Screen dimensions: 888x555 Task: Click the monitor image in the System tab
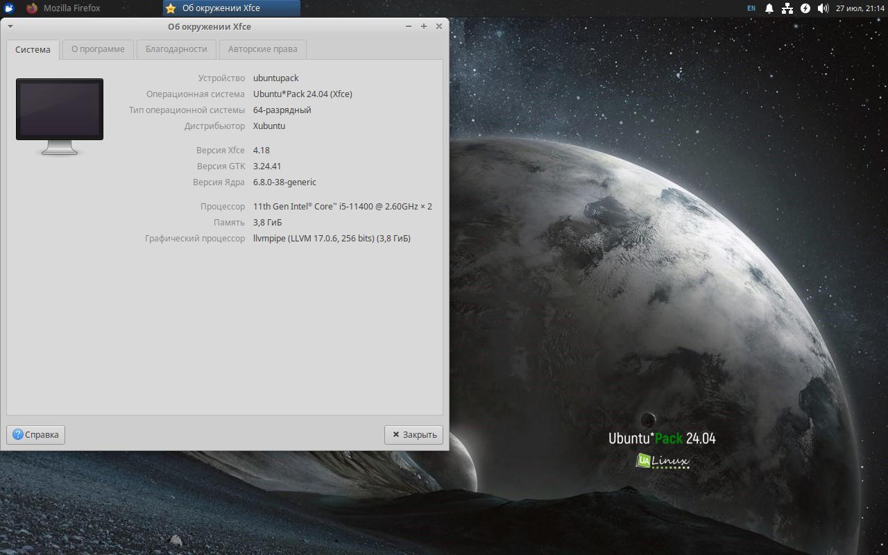click(x=60, y=116)
